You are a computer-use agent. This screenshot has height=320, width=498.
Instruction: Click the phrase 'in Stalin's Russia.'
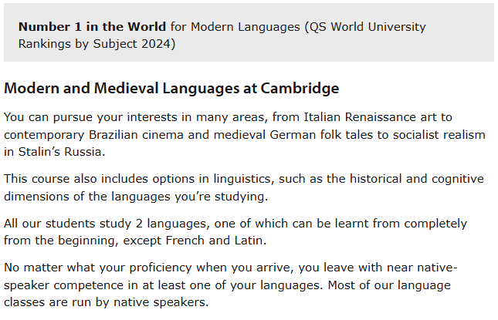point(54,152)
